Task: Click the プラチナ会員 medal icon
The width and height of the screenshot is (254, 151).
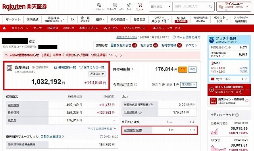Action: click(212, 40)
